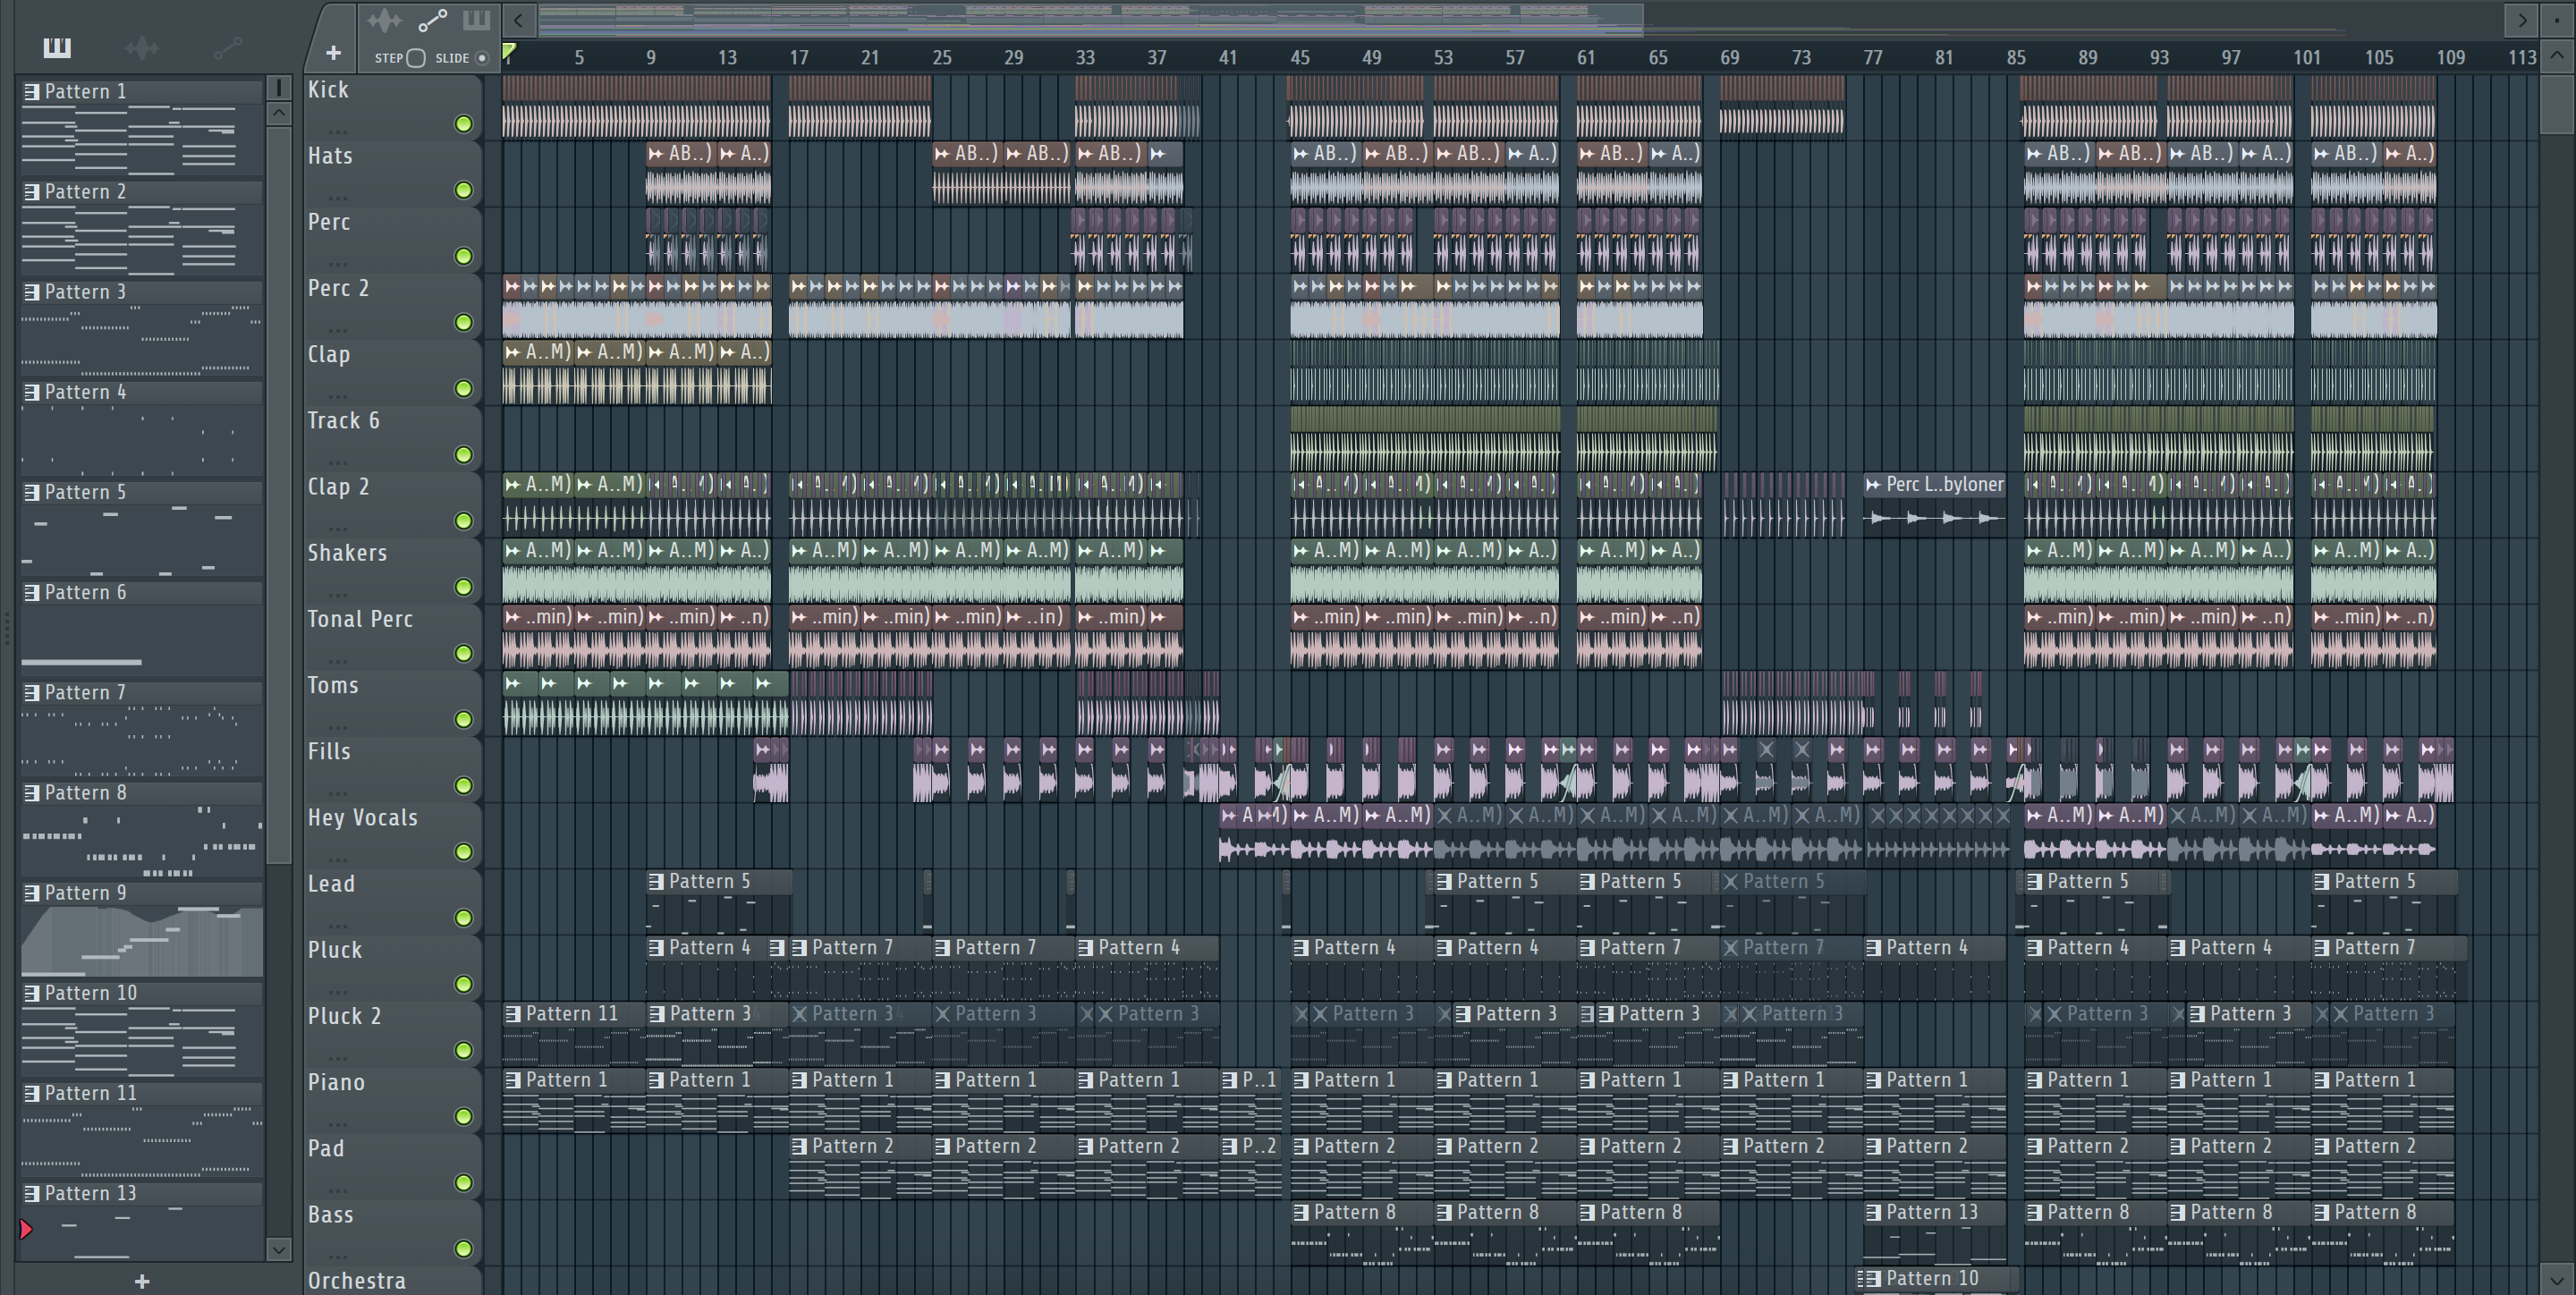Select Pattern 7 in the picker list
2576x1295 pixels.
142,693
